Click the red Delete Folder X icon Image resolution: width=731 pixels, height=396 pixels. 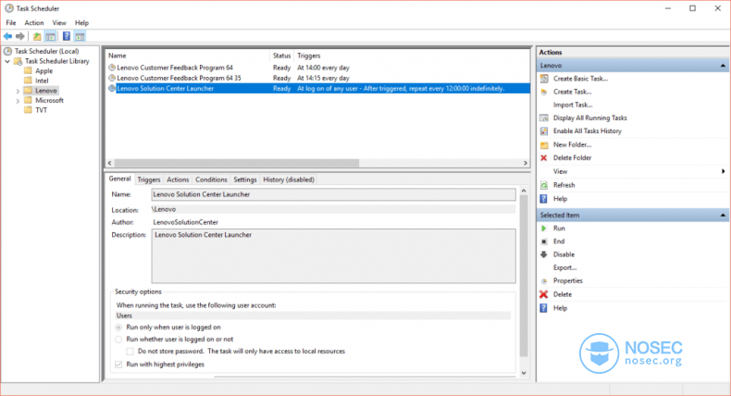pos(543,157)
